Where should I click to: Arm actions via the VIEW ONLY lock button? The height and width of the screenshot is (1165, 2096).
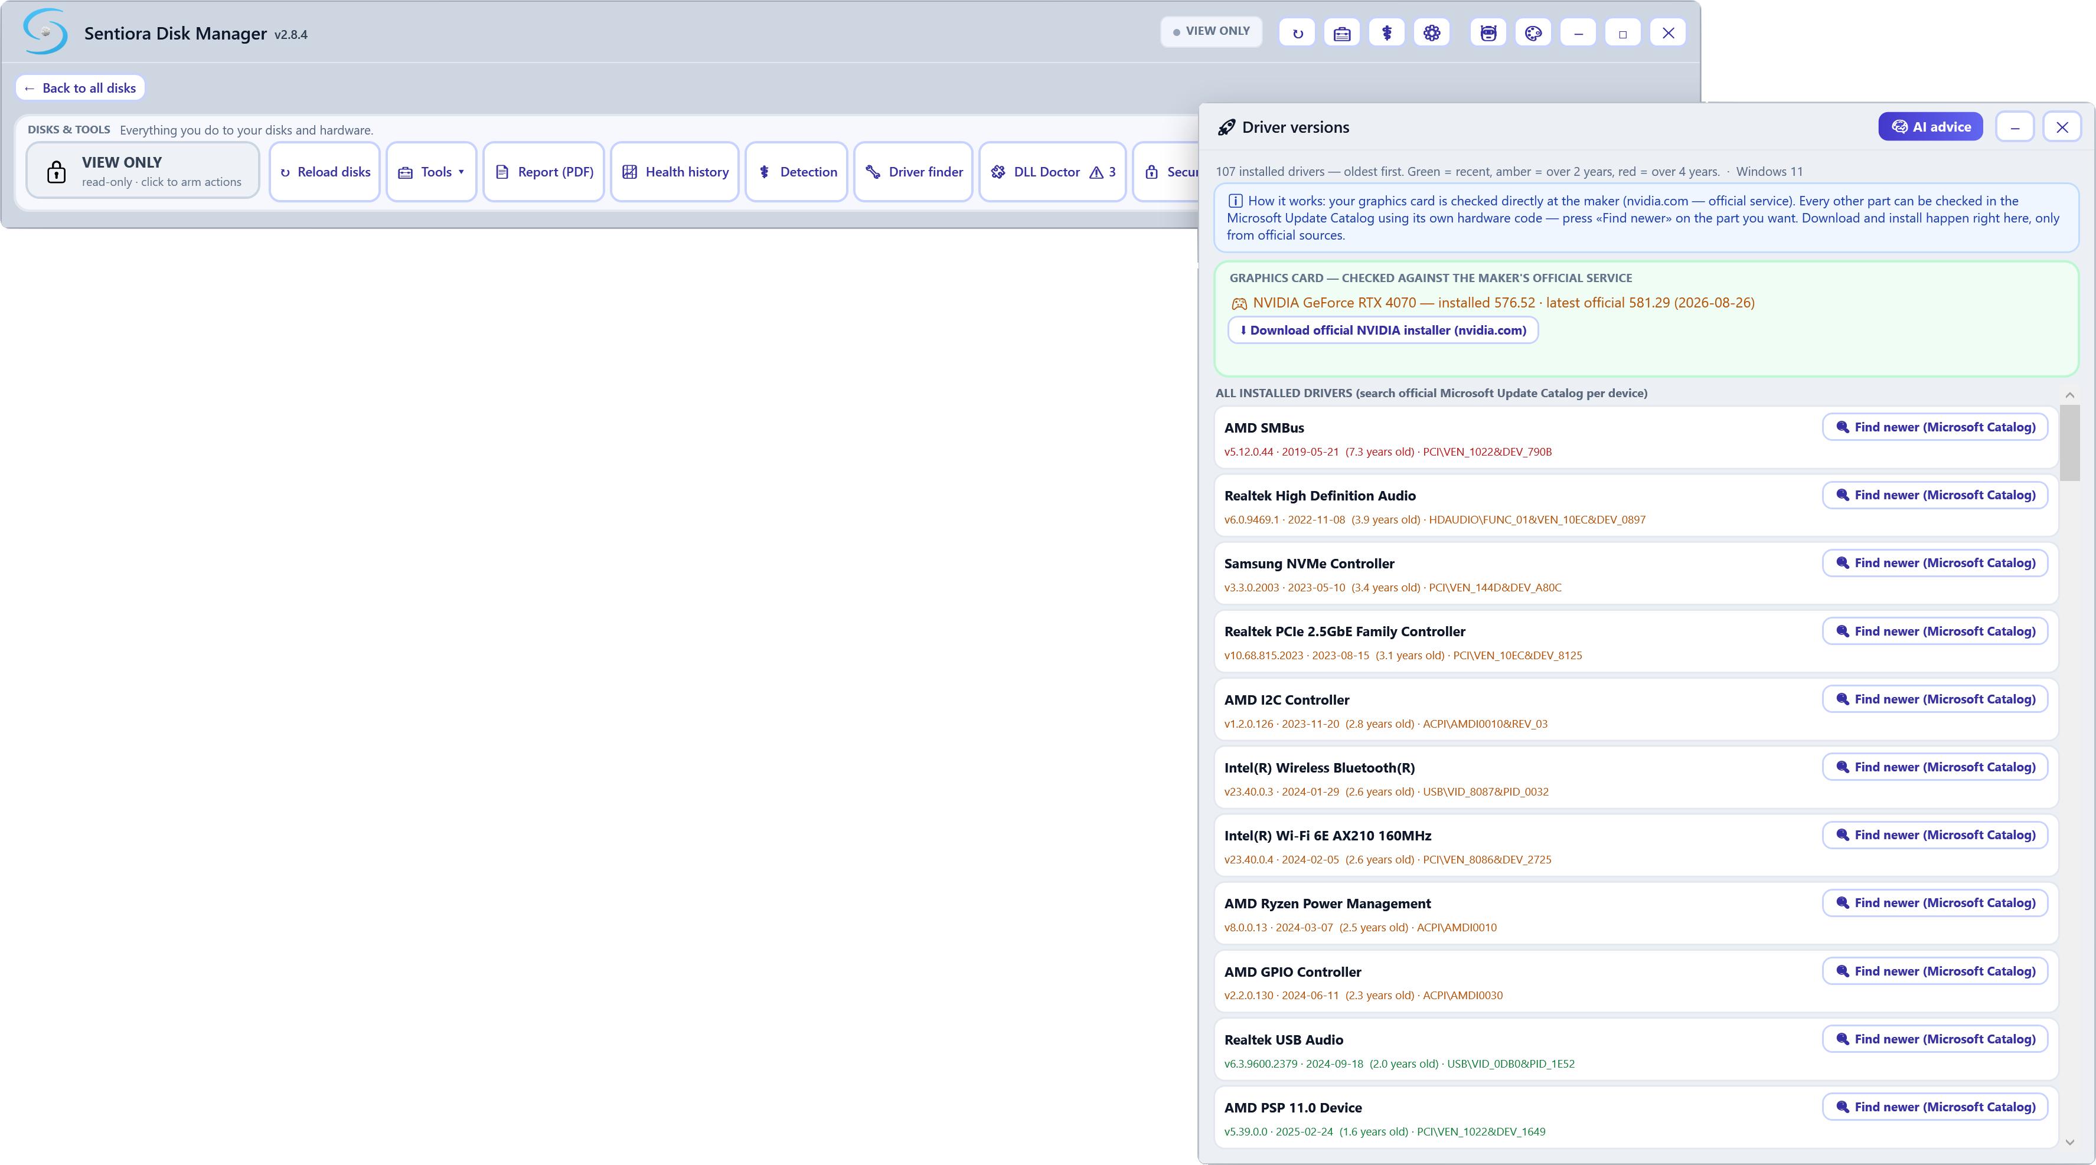point(142,171)
